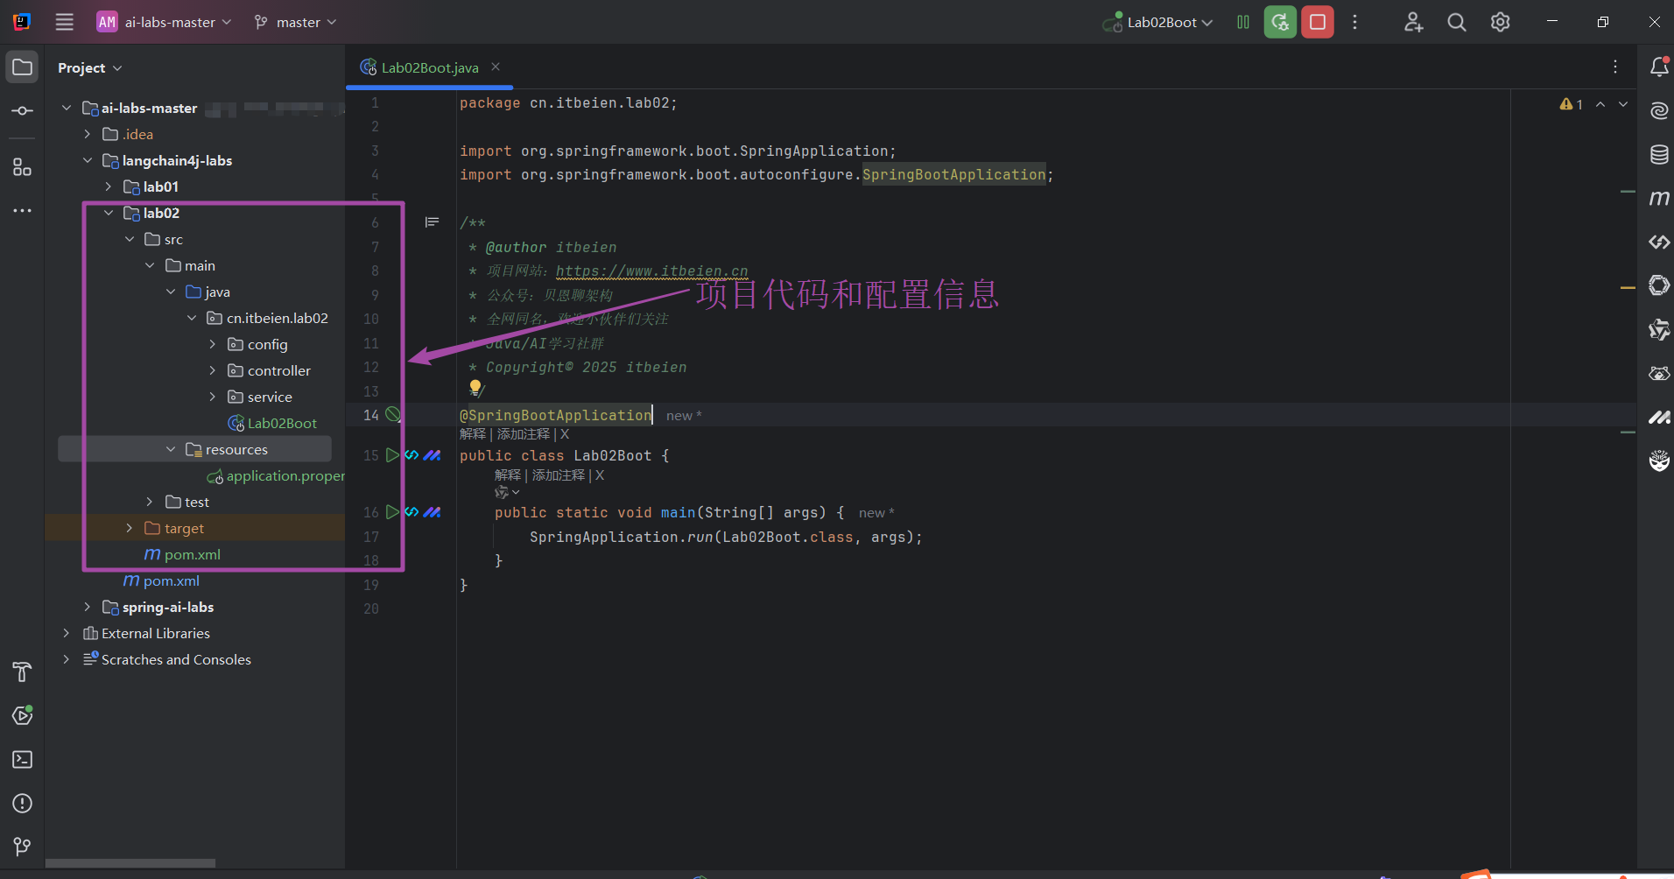
Task: Open the main hamburger menu
Action: point(65,22)
